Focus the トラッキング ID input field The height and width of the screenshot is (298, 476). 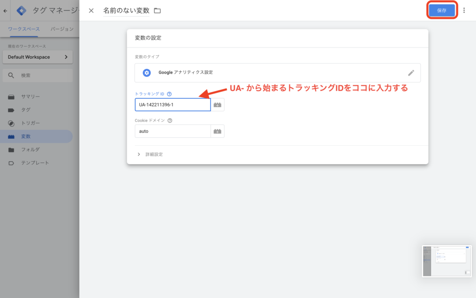point(173,105)
